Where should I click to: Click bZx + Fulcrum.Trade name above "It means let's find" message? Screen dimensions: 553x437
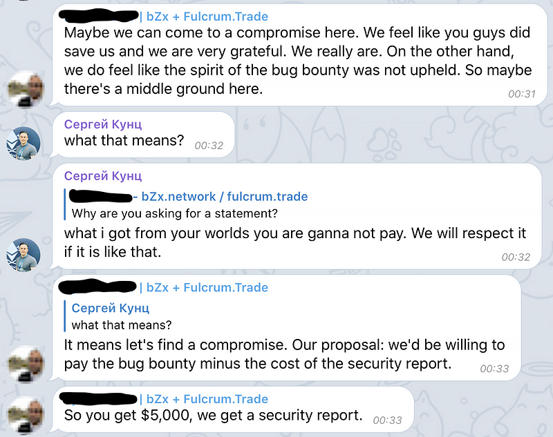click(x=205, y=287)
